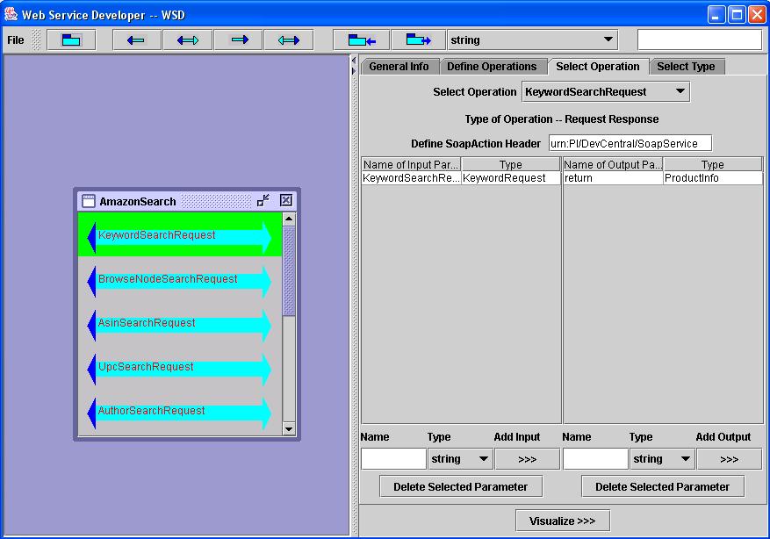The image size is (770, 539).
Task: Click the Name of Input Par... column header
Action: pos(411,164)
